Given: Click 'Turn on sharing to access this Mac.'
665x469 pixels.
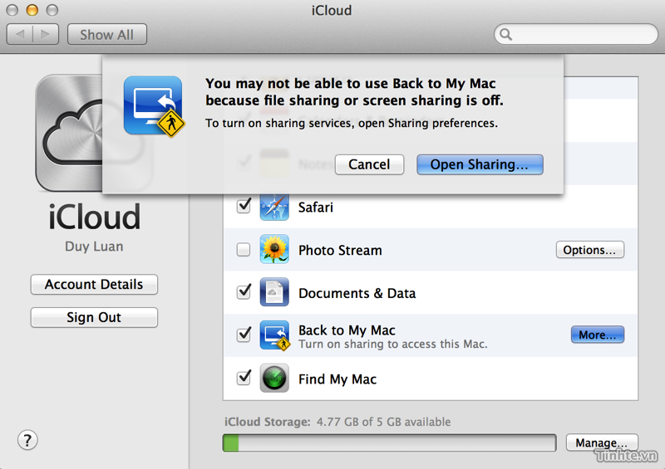Looking at the screenshot, I should 393,344.
